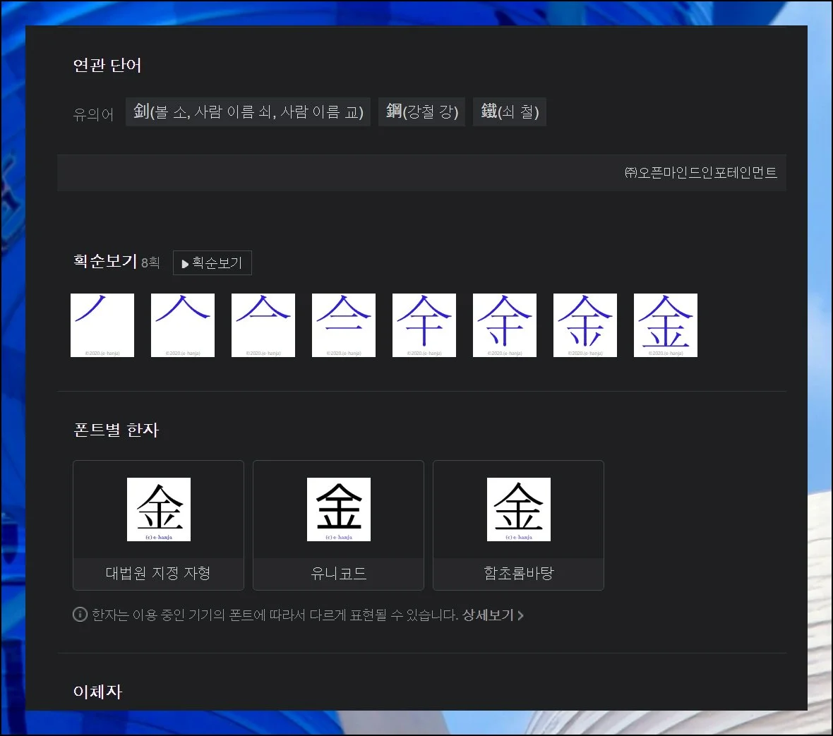View the fifth stroke step thumbnail
The height and width of the screenshot is (736, 833).
(x=424, y=325)
